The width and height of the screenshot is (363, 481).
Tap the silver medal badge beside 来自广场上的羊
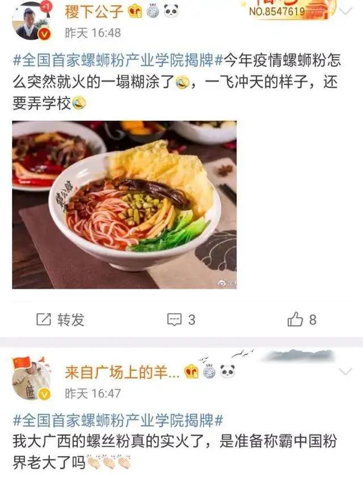(209, 372)
